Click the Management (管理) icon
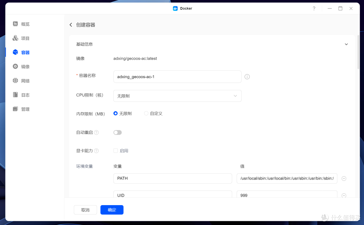The image size is (364, 225). pyautogui.click(x=15, y=109)
